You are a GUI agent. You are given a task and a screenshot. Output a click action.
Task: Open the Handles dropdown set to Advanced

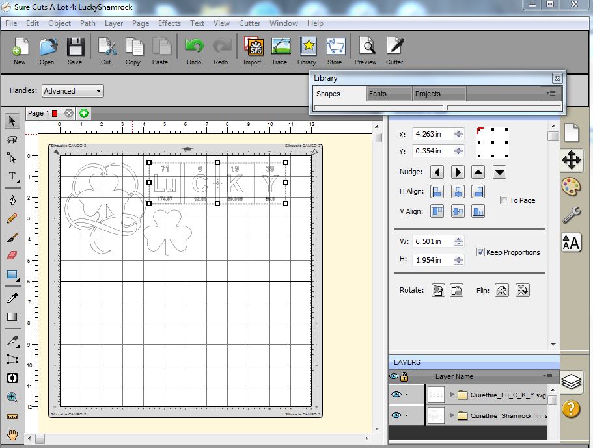pyautogui.click(x=72, y=91)
